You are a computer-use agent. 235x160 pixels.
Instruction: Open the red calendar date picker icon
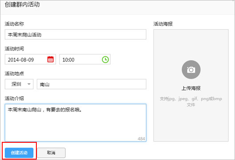[x=51, y=59]
